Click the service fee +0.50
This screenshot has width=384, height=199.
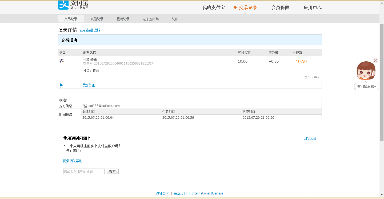coord(274,61)
